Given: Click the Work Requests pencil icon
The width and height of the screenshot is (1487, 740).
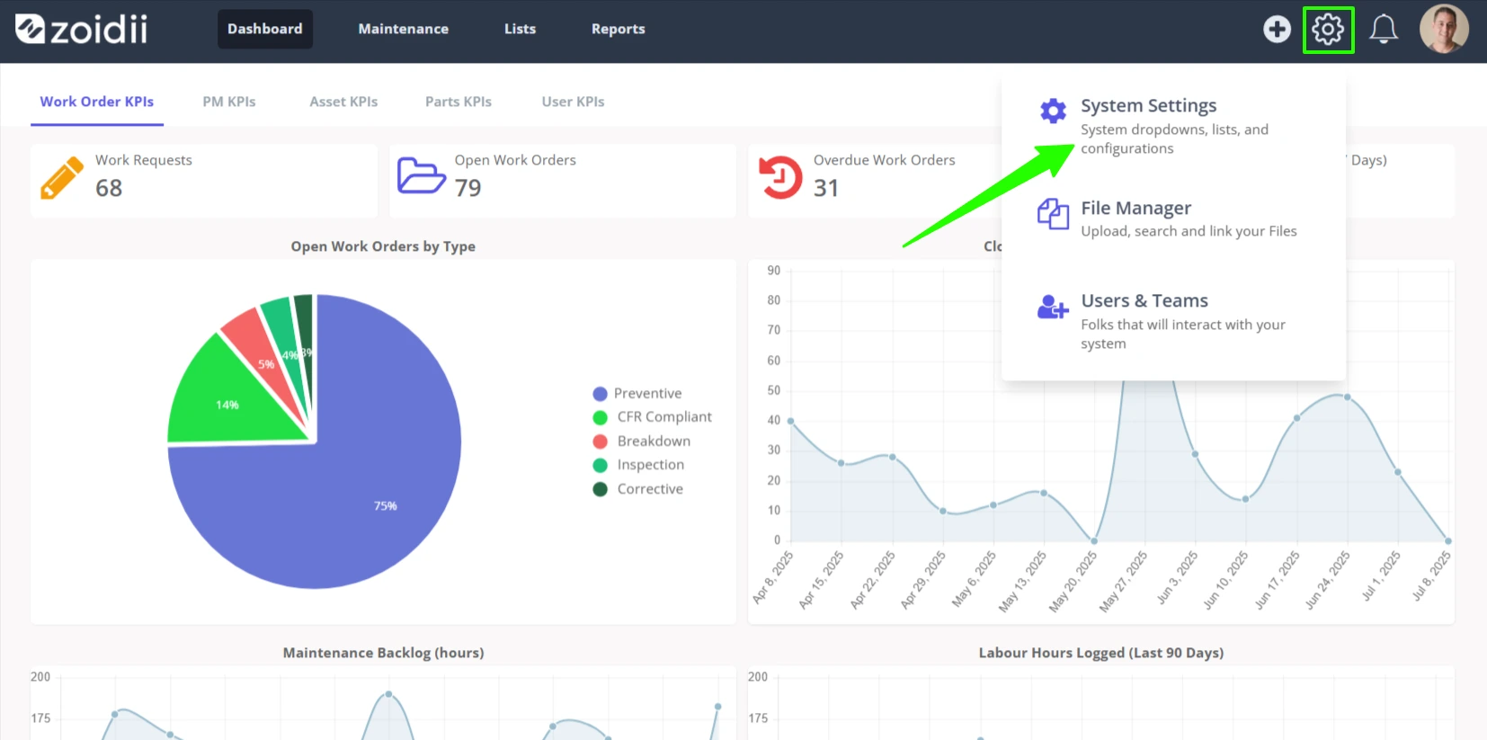Looking at the screenshot, I should 62,178.
